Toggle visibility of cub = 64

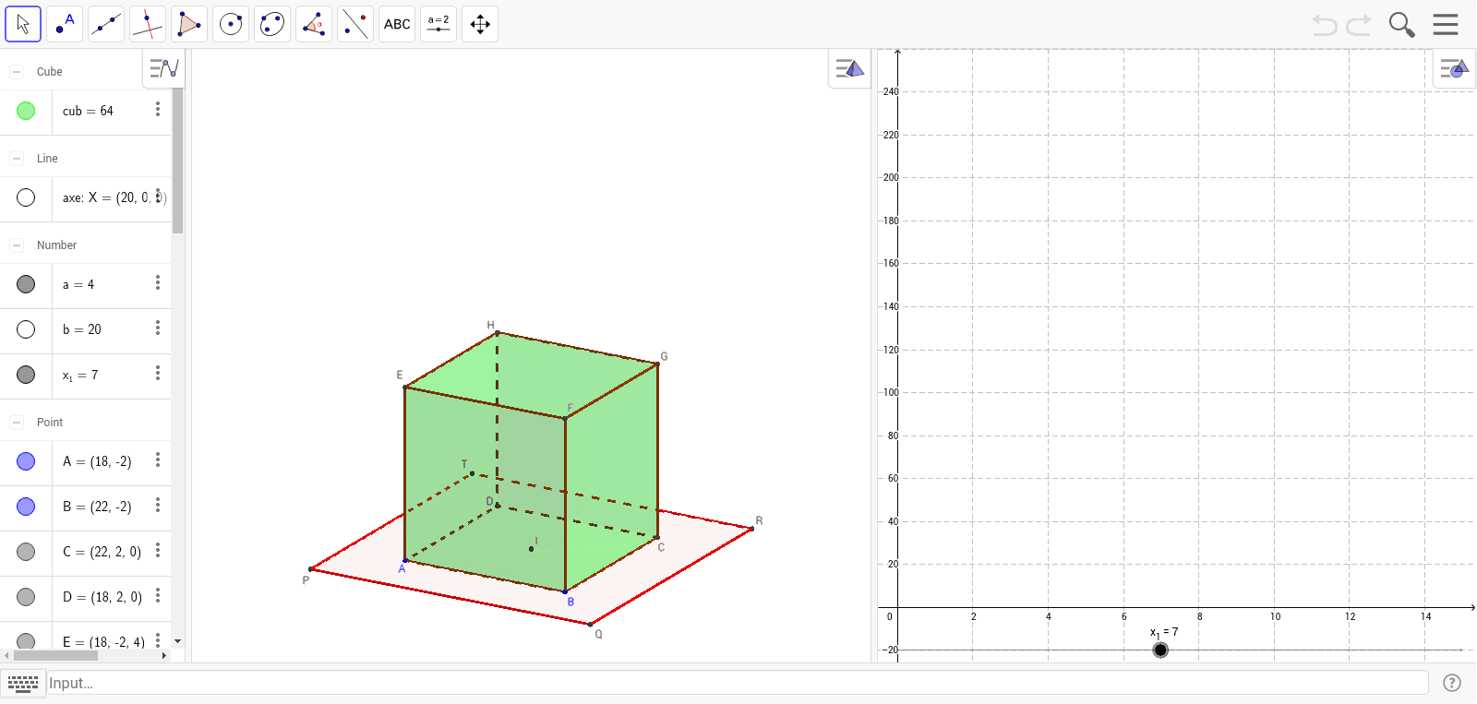pos(26,111)
